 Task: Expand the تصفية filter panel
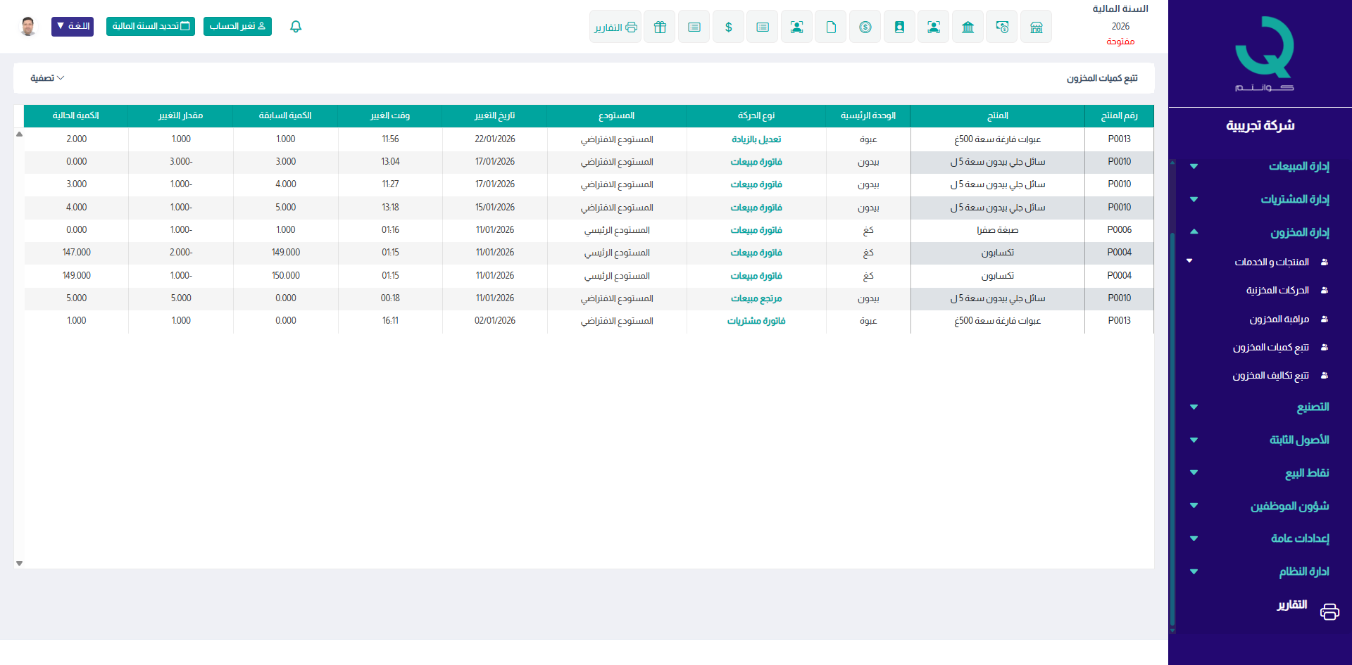pos(47,78)
